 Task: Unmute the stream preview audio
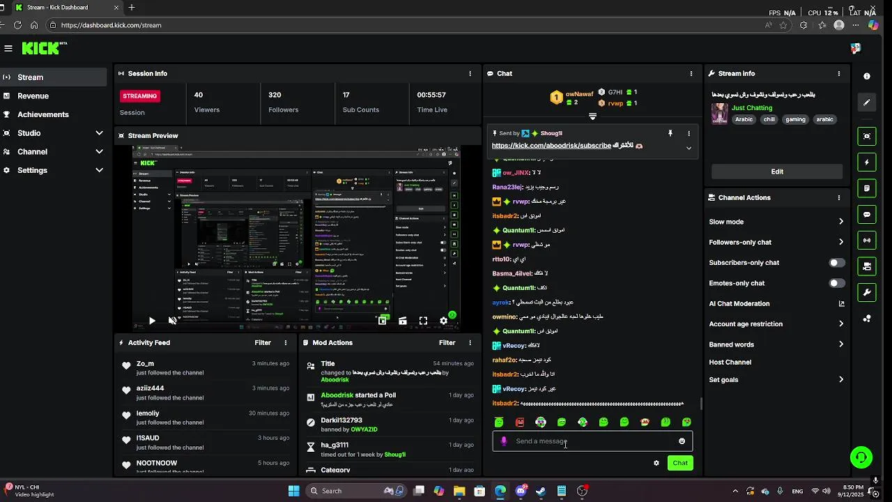click(x=172, y=321)
